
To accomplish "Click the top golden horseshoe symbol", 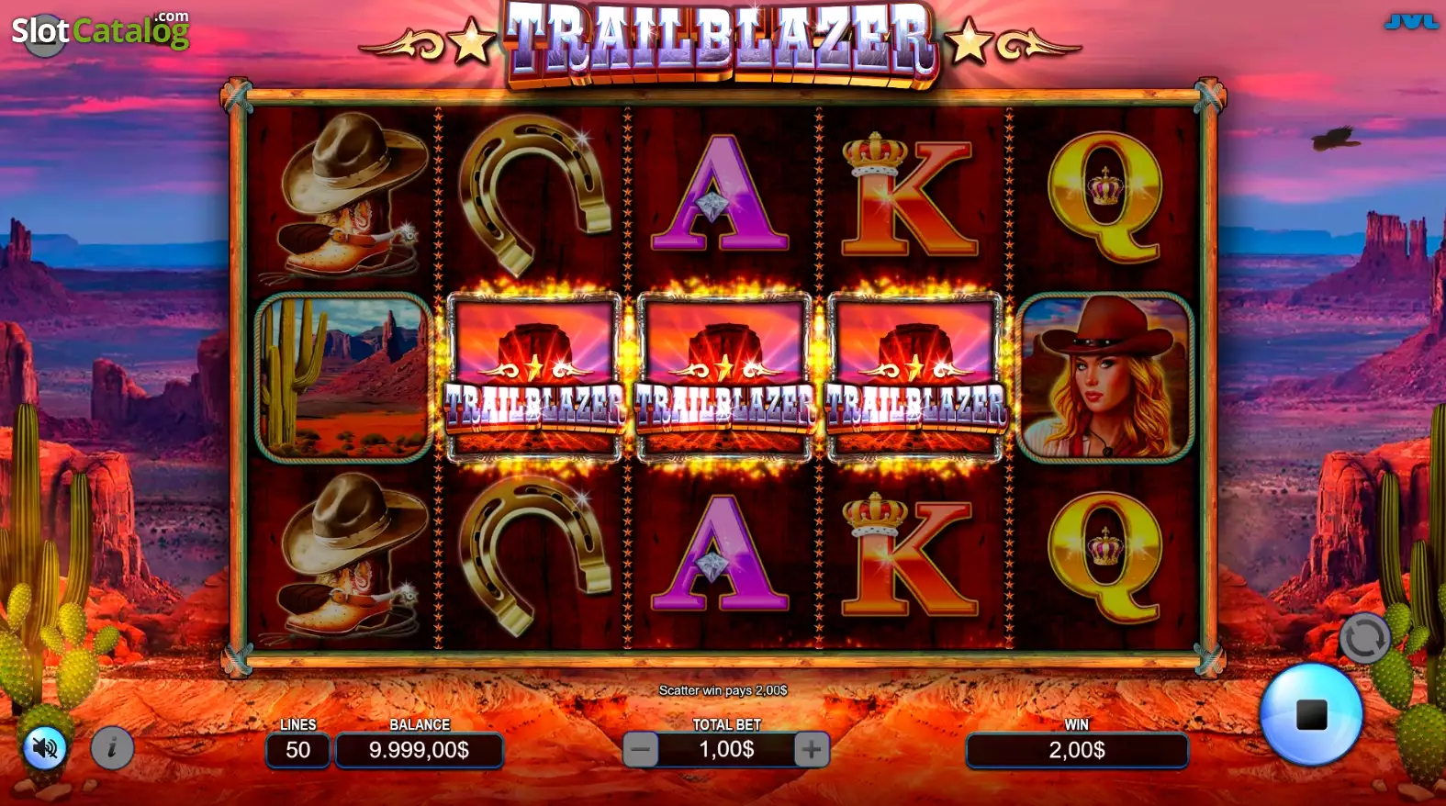I will (x=534, y=194).
